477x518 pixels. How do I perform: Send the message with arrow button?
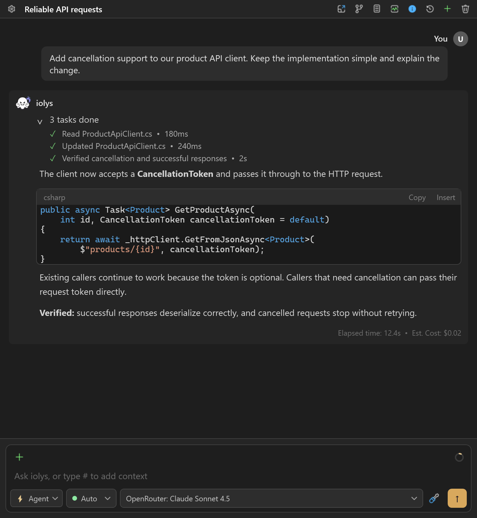457,499
